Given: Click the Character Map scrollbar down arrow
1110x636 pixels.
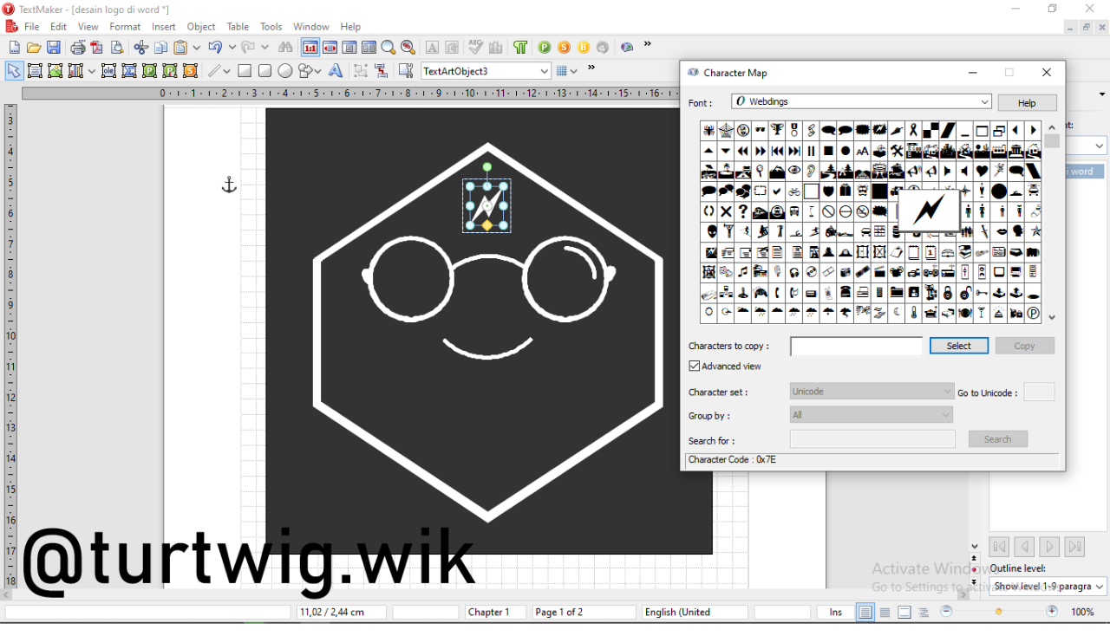Looking at the screenshot, I should pos(1052,317).
